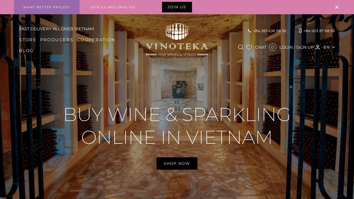Dismiss the pink promo banner
The image size is (354, 199).
pyautogui.click(x=337, y=7)
